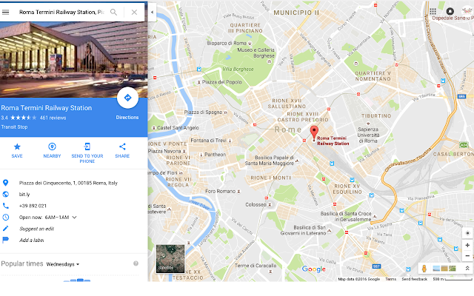This screenshot has width=474, height=296.
Task: Select Suggest an edit
Action: tap(36, 229)
